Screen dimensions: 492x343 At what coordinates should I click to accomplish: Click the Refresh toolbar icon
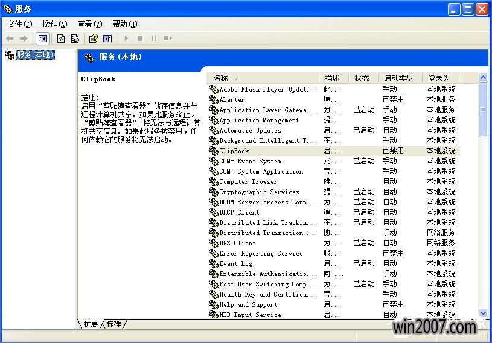pos(61,39)
